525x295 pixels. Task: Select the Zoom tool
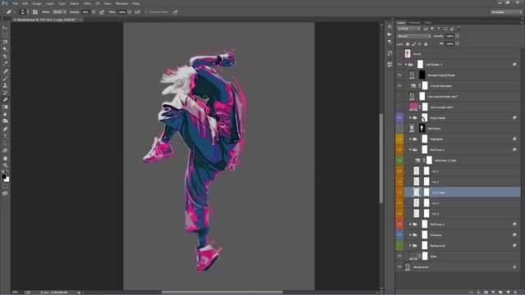5,165
